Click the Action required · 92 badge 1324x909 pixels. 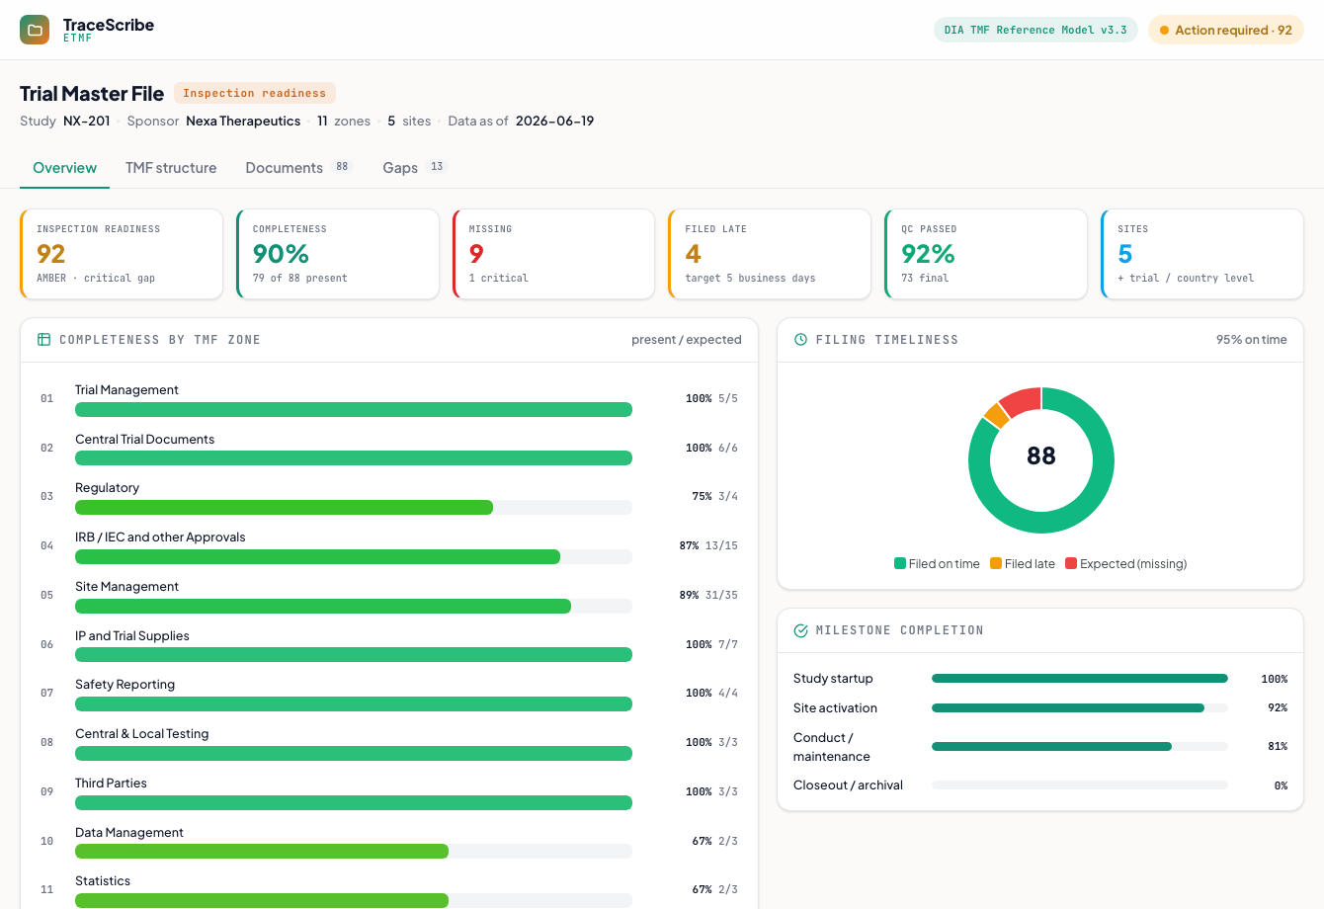click(x=1225, y=31)
